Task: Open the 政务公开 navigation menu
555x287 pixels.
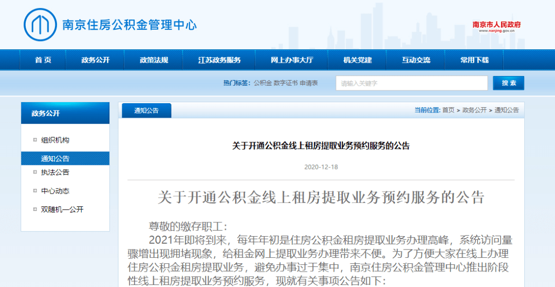Action: point(95,60)
